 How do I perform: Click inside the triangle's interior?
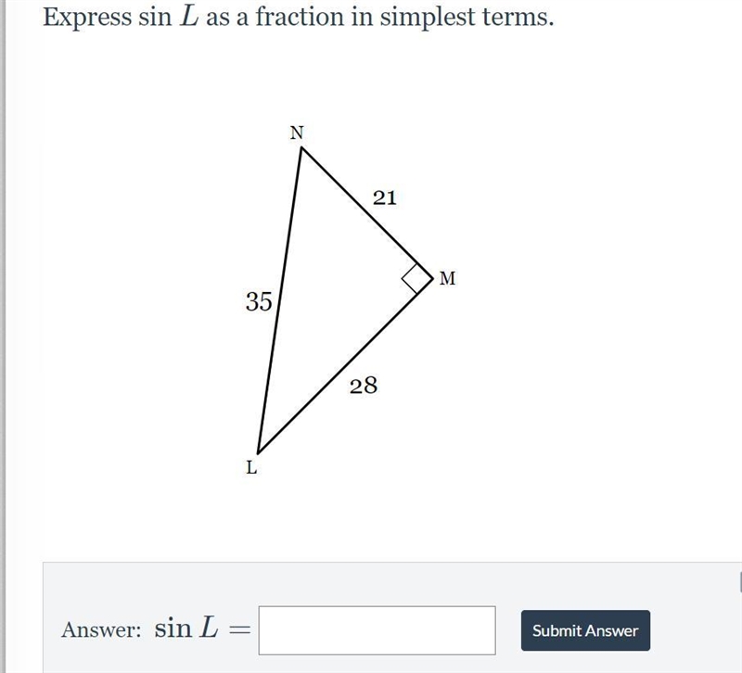pyautogui.click(x=331, y=293)
